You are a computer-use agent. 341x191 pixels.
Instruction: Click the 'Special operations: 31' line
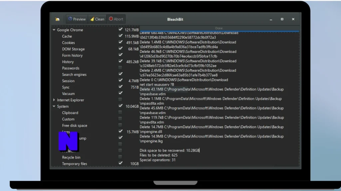158,160
